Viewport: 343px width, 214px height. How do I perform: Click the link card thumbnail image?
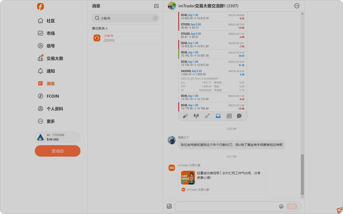[188, 178]
